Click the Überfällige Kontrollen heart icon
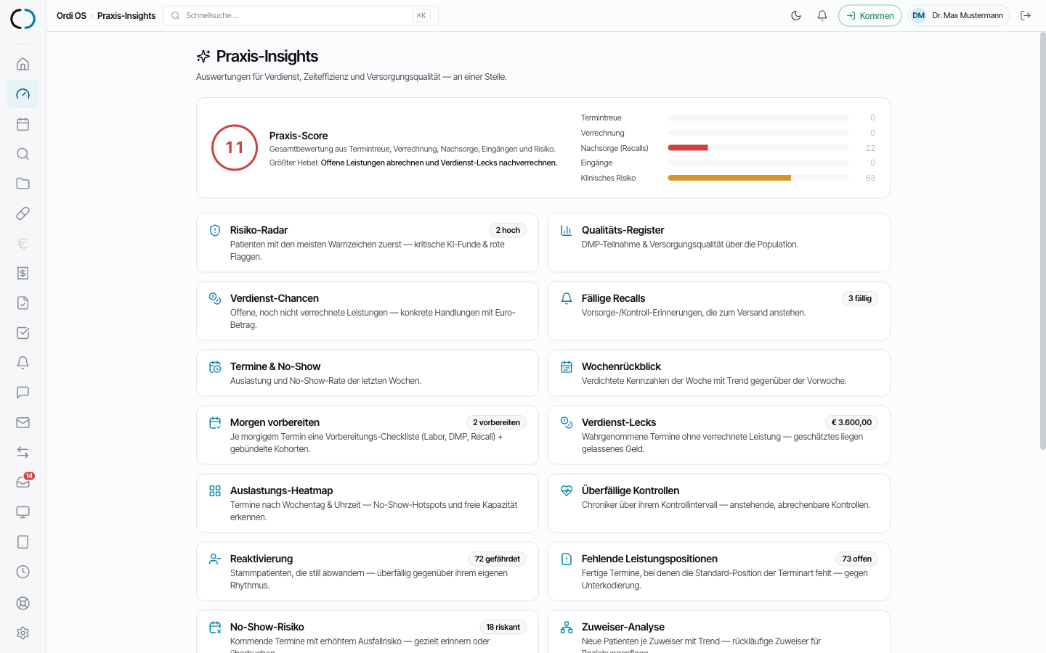The height and width of the screenshot is (653, 1046). (x=567, y=491)
